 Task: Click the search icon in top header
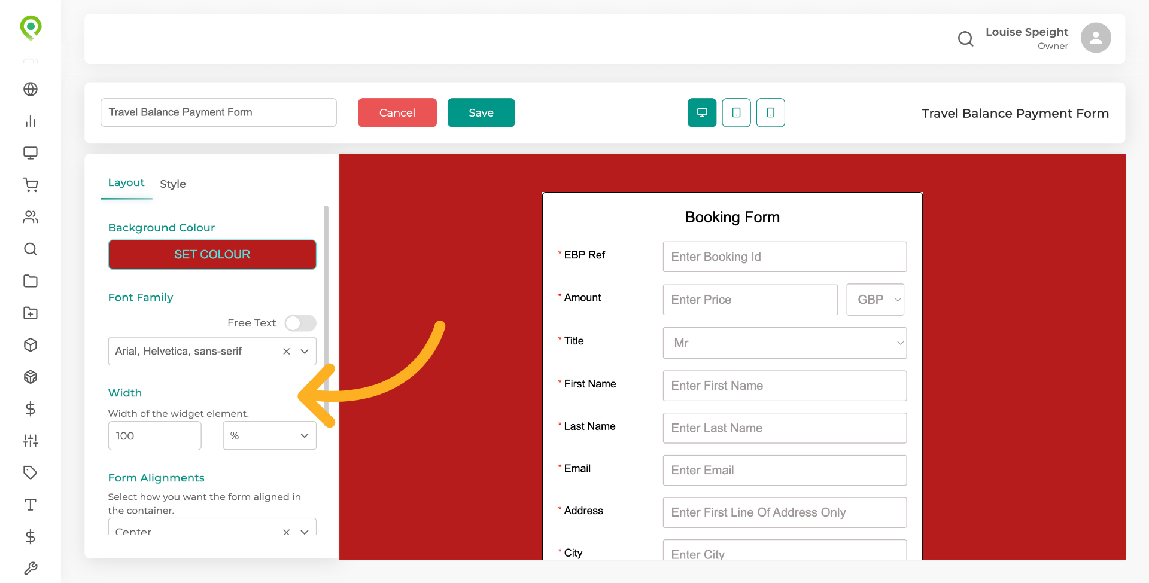pos(965,39)
